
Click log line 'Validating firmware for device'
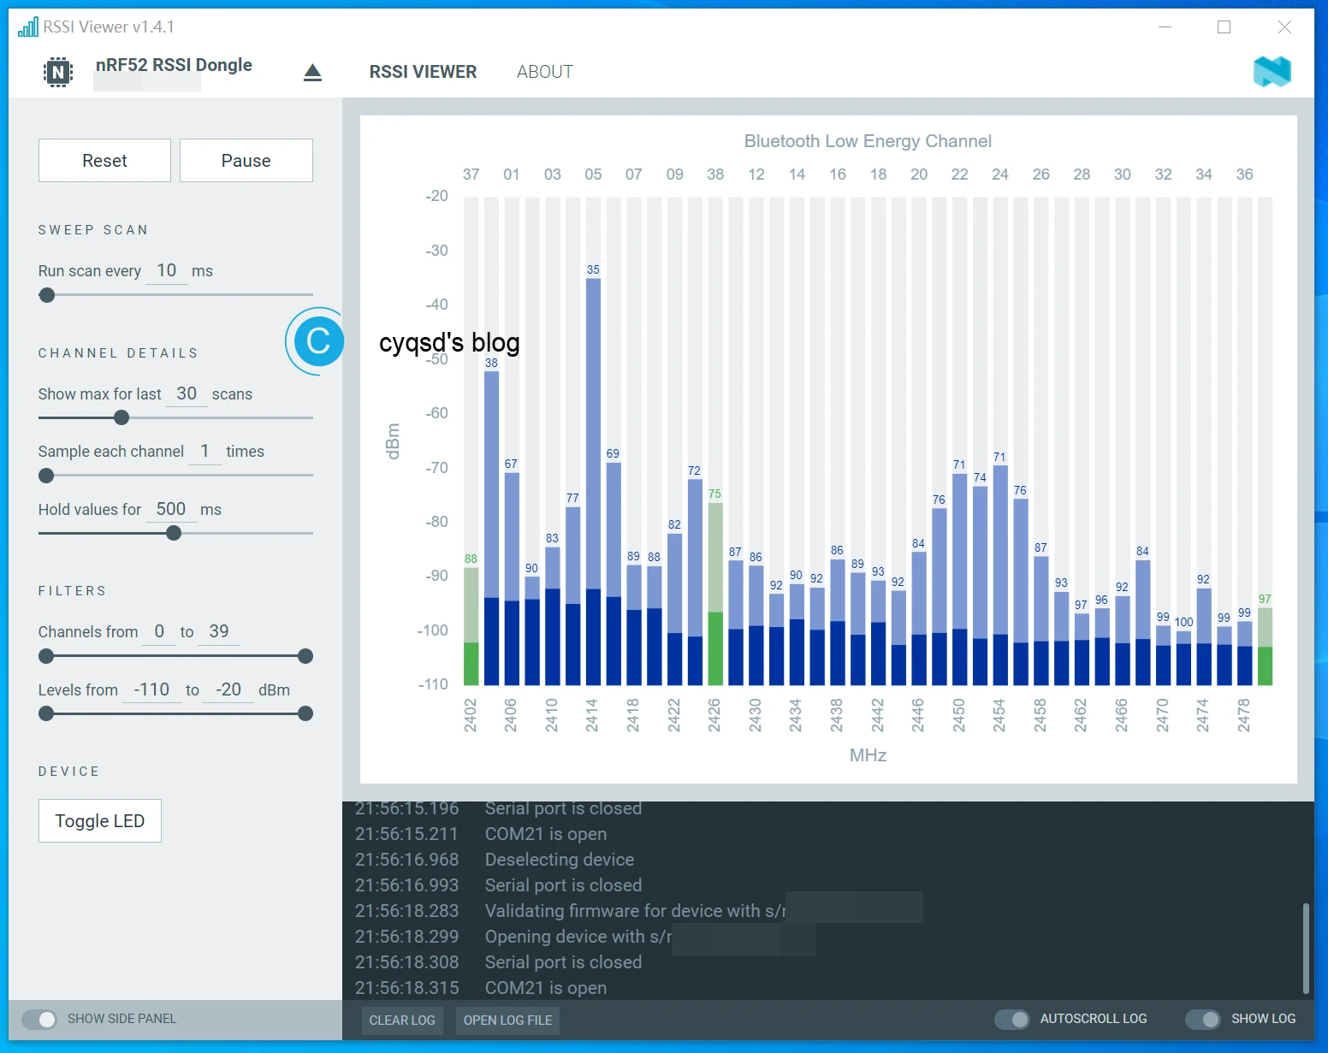pyautogui.click(x=636, y=911)
